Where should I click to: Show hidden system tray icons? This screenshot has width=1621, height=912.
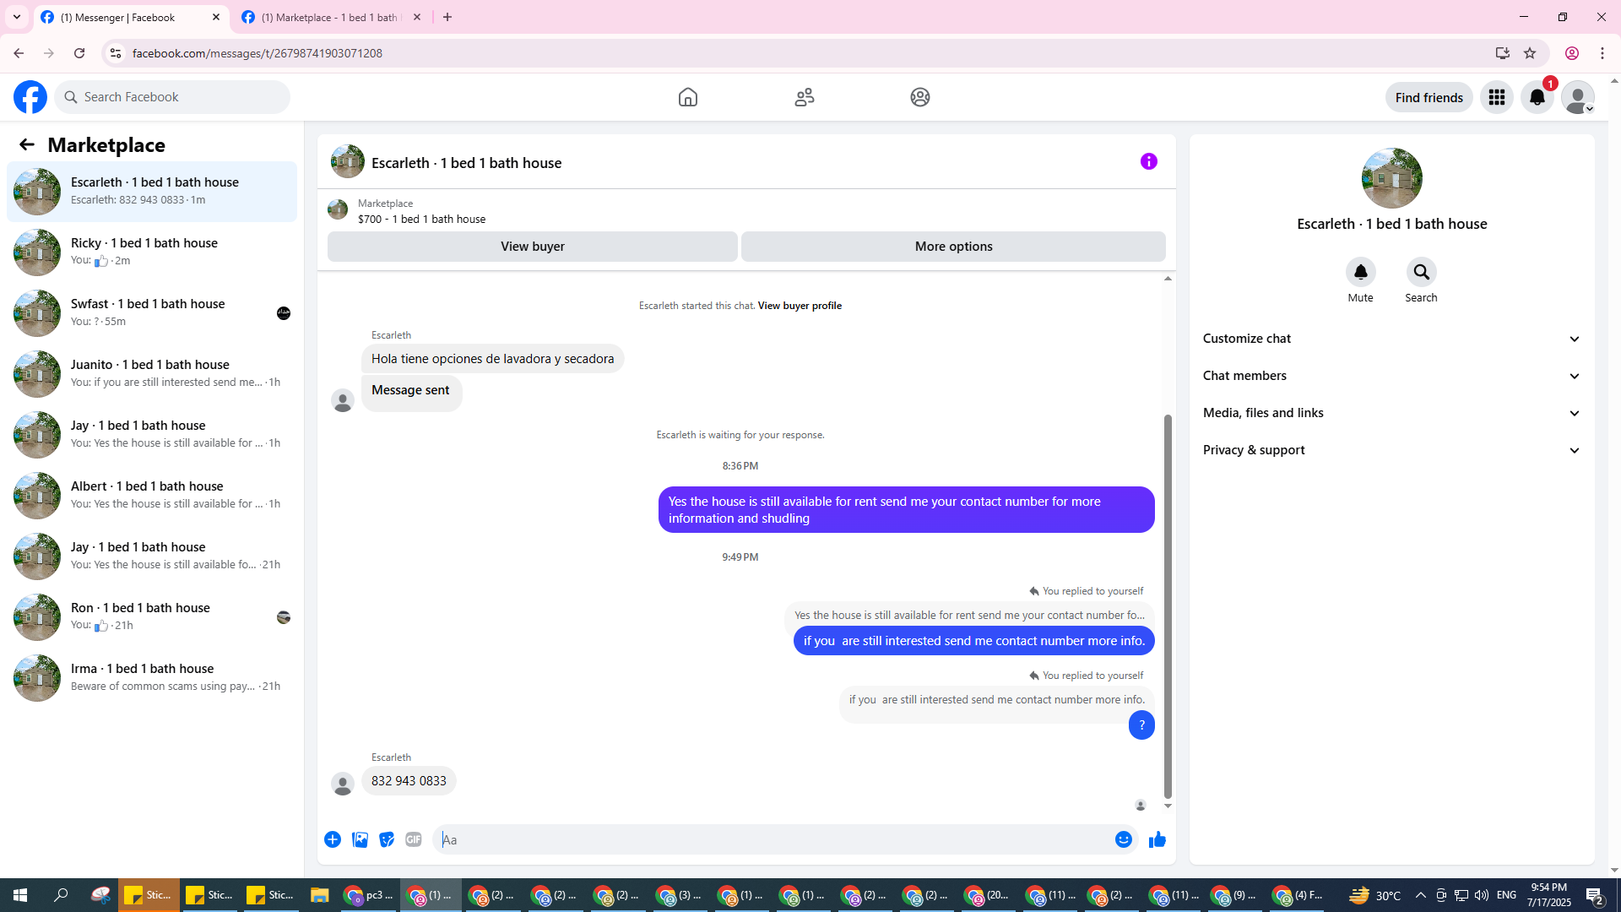point(1420,895)
